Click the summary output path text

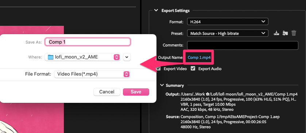click(x=239, y=94)
